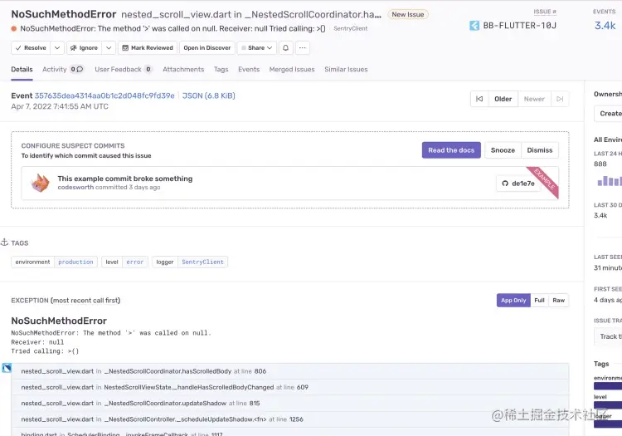Jump to the newest event icon

pyautogui.click(x=560, y=99)
